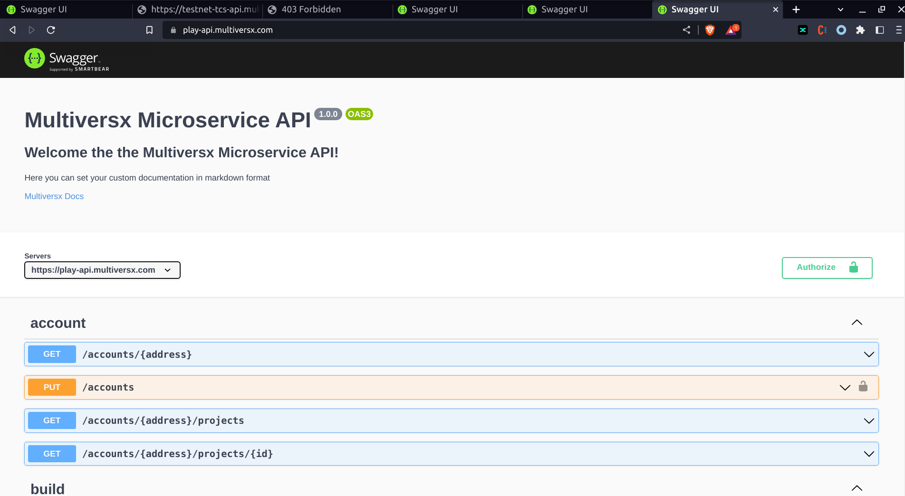Collapse the build section chevron
This screenshot has width=905, height=496.
tap(857, 488)
